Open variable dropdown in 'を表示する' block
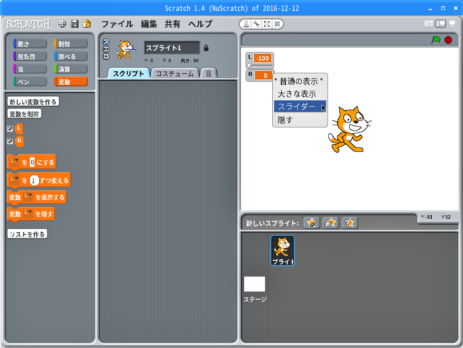 click(x=28, y=197)
